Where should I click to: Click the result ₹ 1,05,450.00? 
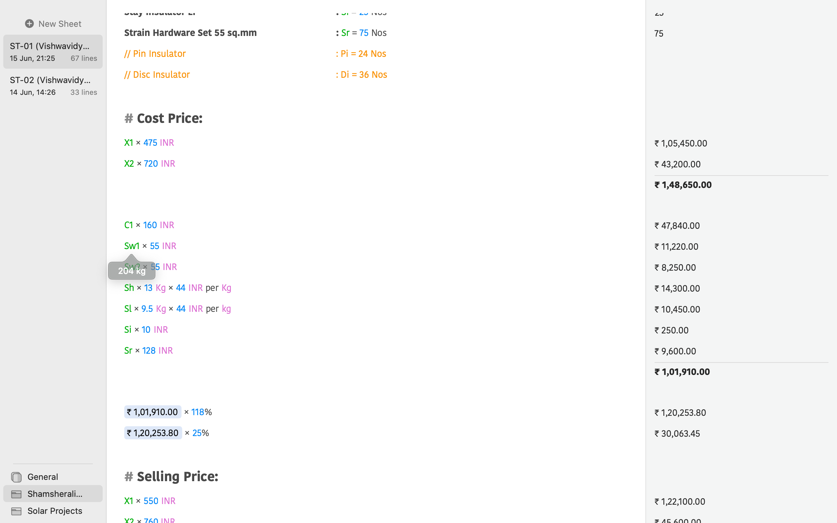coord(681,143)
